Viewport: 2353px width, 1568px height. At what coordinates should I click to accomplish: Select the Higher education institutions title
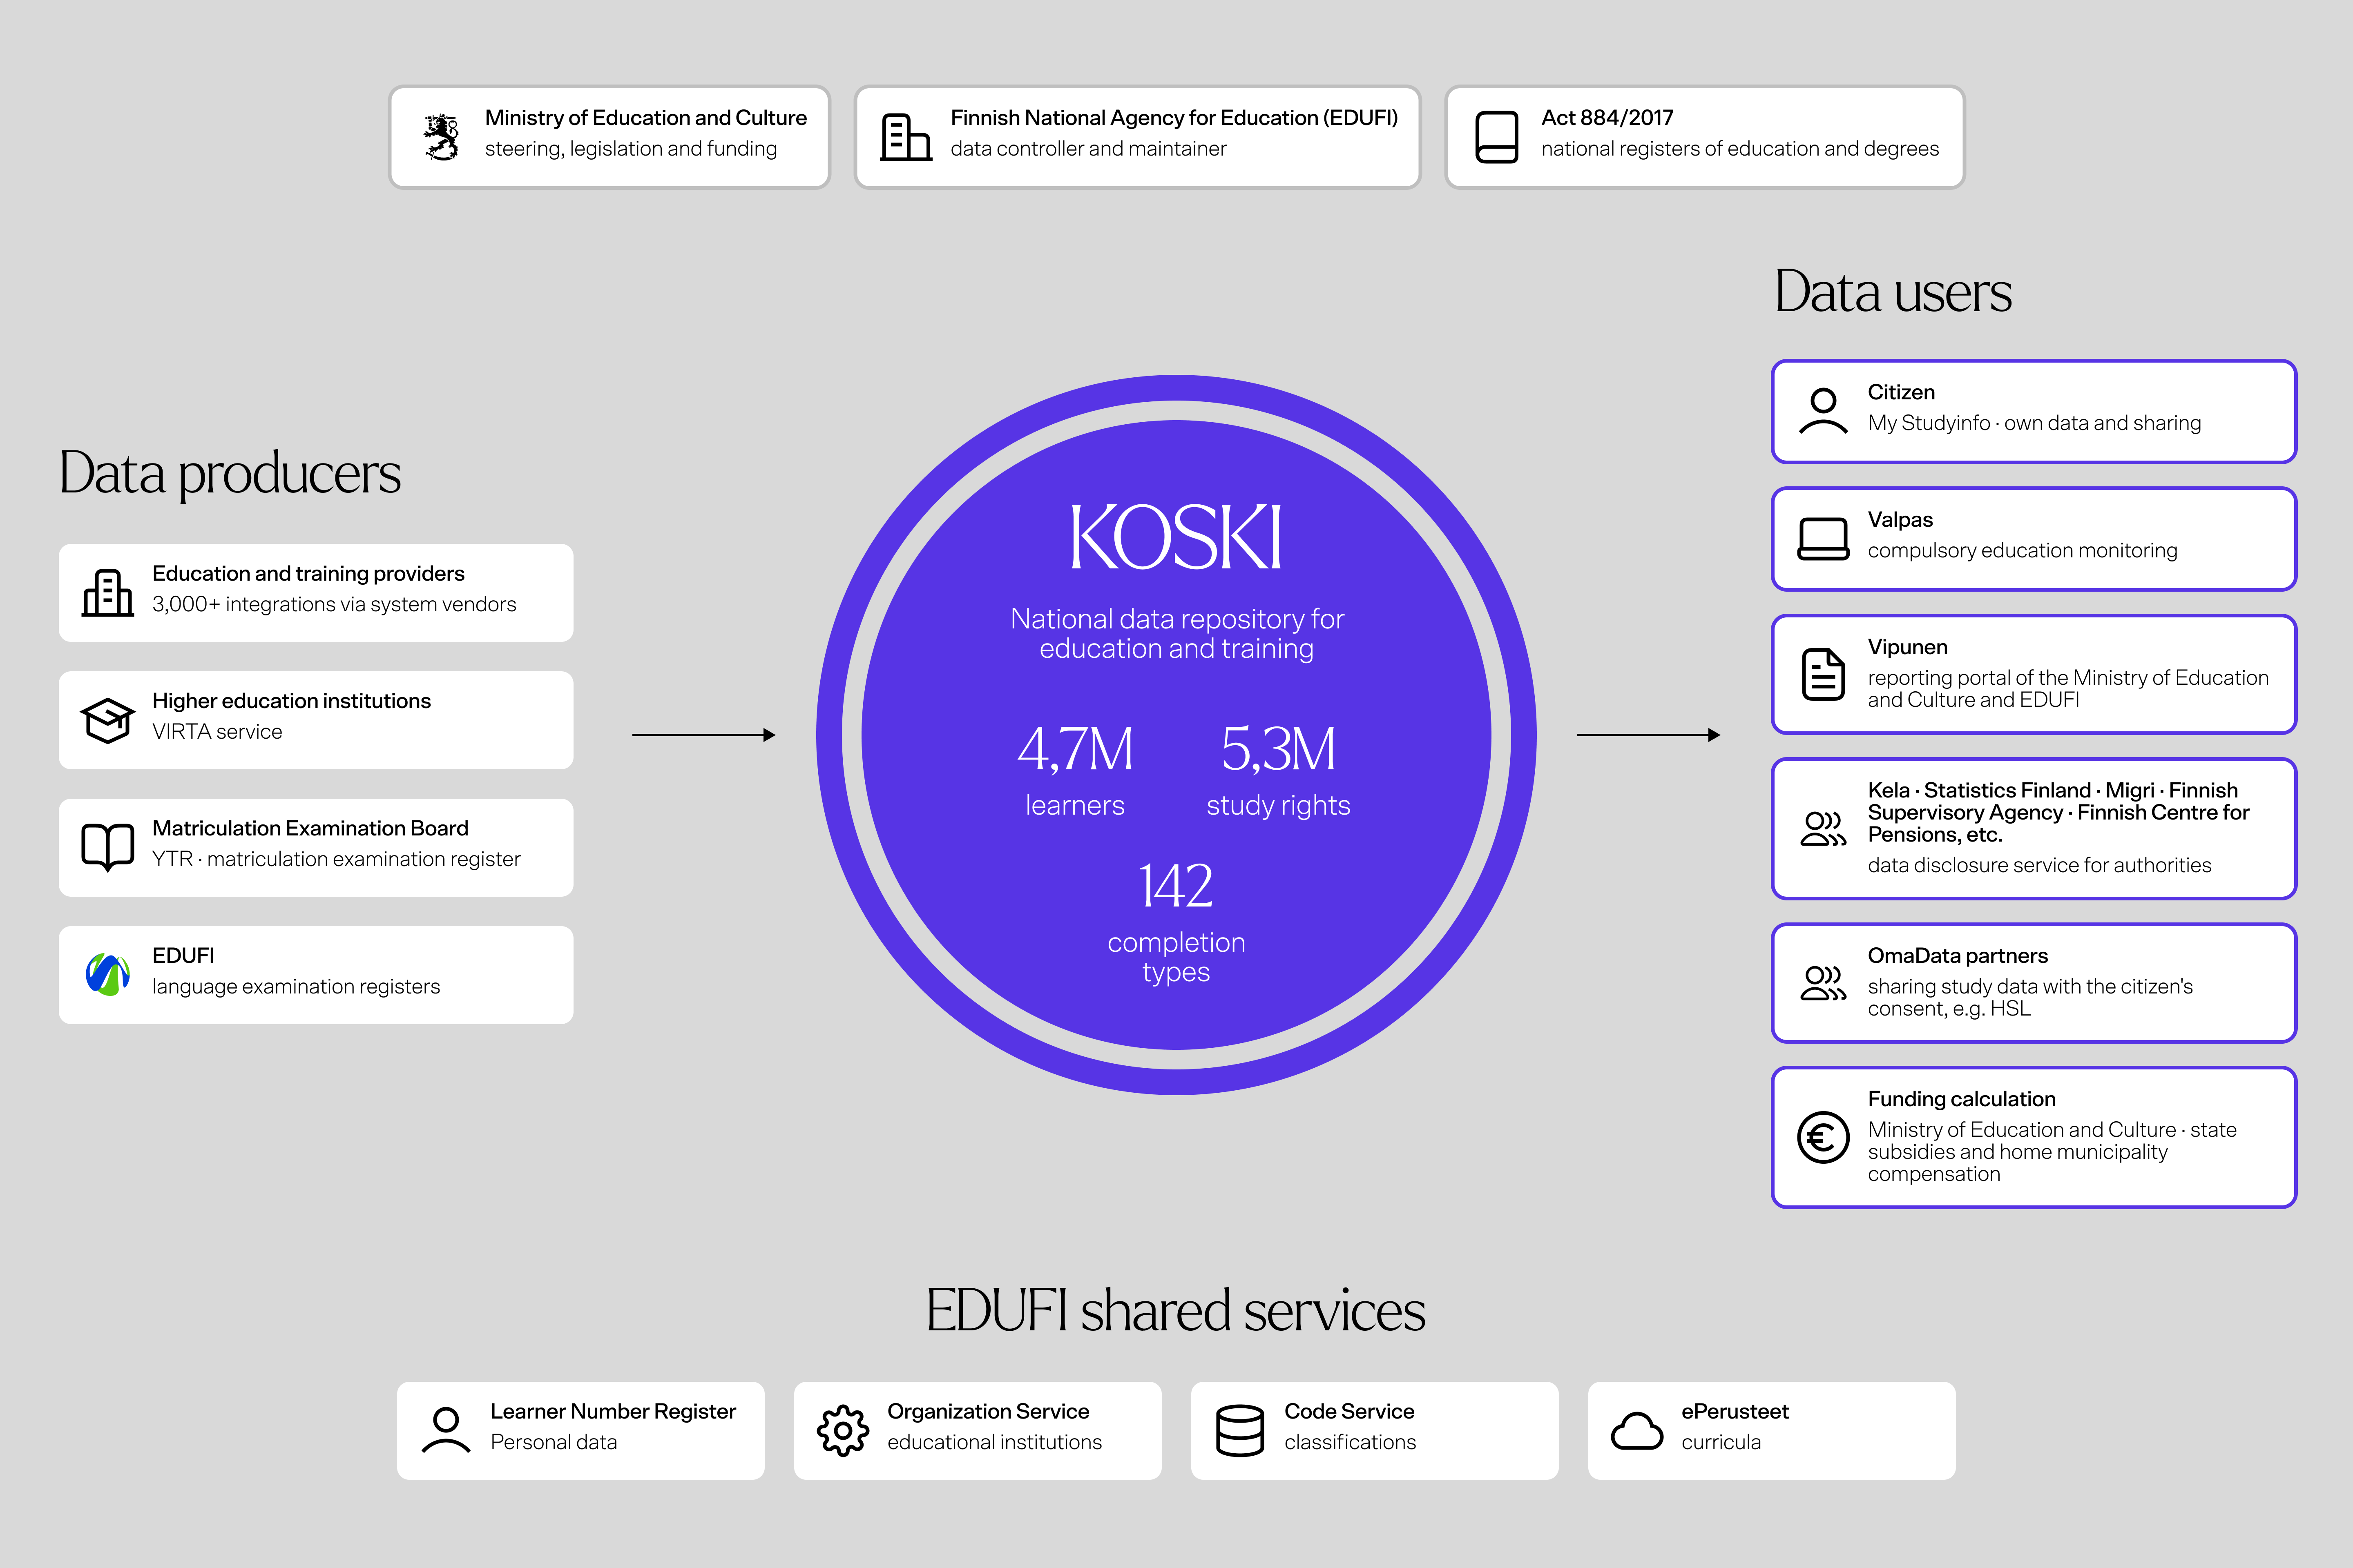[x=291, y=701]
